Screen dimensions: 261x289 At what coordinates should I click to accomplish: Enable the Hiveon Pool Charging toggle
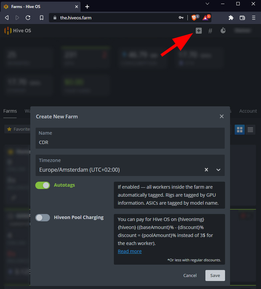(43, 218)
